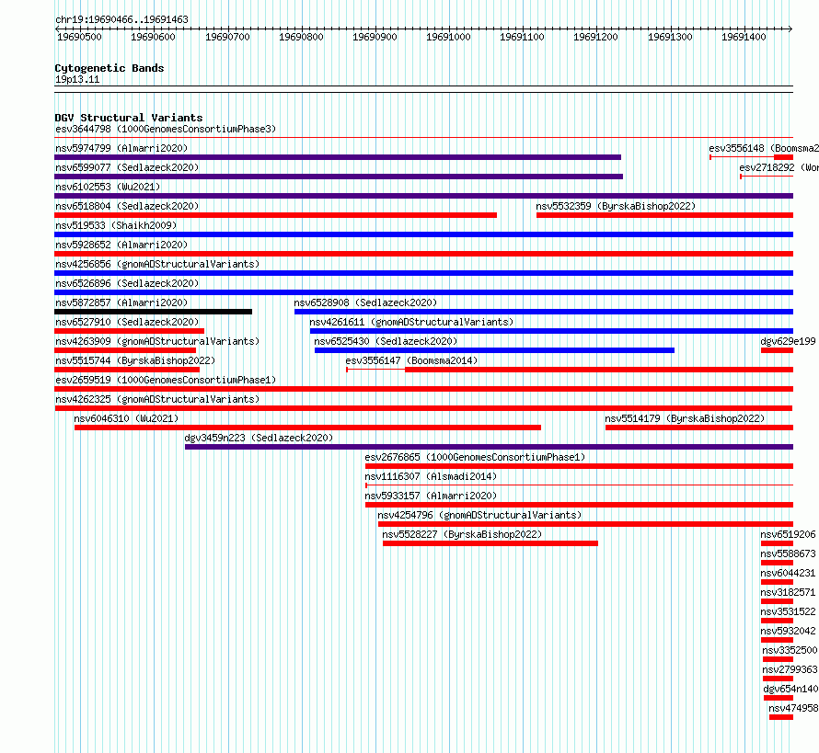This screenshot has height=753, width=819.
Task: Open the dgv629e199 variant label
Action: [788, 341]
